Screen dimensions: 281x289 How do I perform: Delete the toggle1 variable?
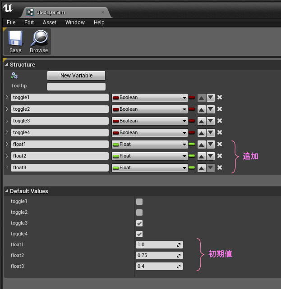[x=220, y=97]
